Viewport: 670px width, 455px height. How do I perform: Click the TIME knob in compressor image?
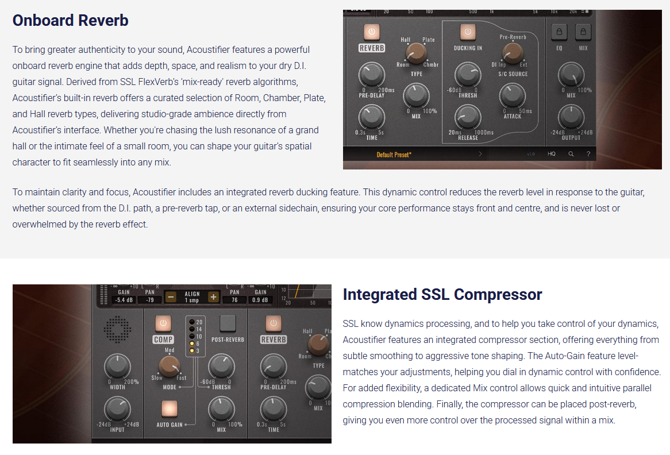pos(274,409)
